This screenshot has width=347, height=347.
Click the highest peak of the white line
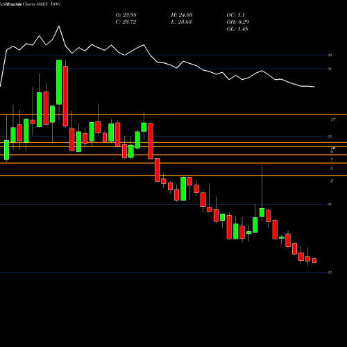[59, 26]
